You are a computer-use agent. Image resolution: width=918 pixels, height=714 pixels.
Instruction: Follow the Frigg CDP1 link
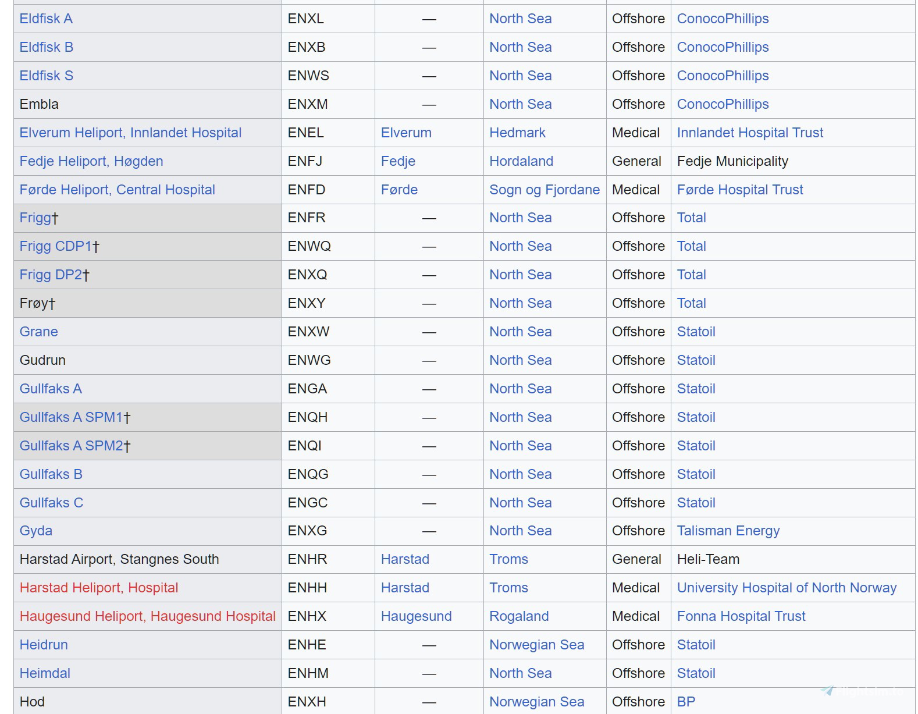(x=56, y=246)
